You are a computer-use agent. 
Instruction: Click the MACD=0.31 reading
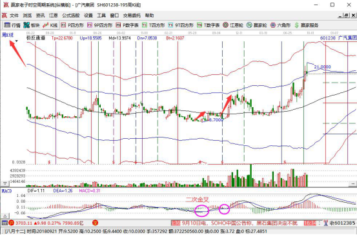[90, 191]
